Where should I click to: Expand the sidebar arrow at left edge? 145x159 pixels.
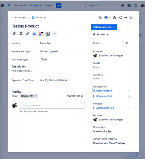pyautogui.click(x=1, y=18)
